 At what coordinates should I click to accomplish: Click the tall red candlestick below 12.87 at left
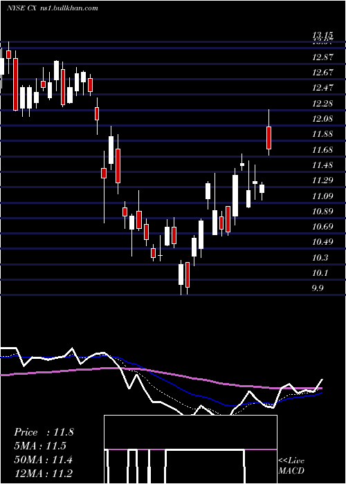(15, 84)
